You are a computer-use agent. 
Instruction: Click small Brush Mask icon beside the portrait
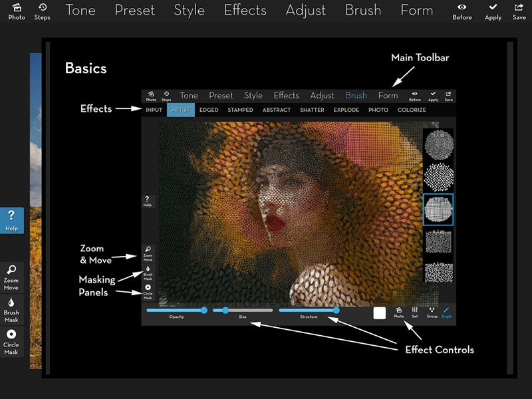click(x=148, y=273)
